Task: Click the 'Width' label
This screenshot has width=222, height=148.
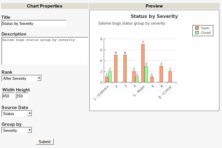Action: pyautogui.click(x=8, y=90)
